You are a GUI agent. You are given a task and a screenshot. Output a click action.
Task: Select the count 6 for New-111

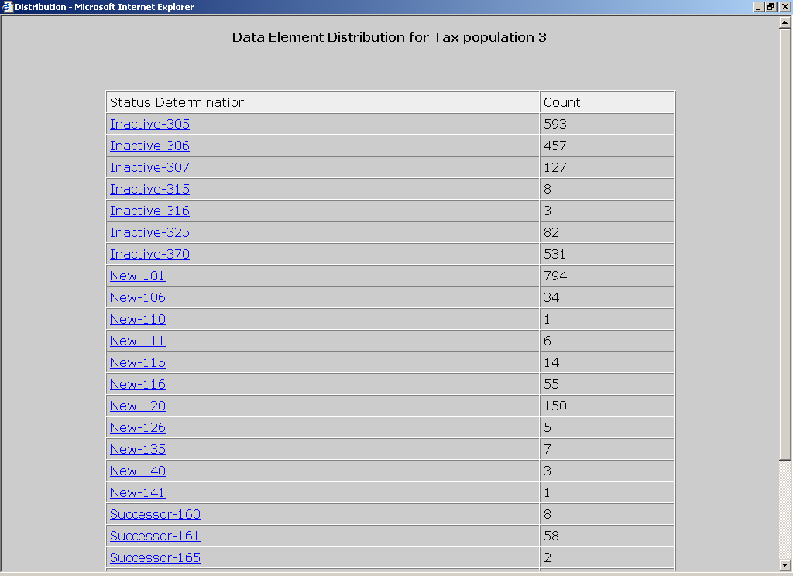[x=548, y=341]
